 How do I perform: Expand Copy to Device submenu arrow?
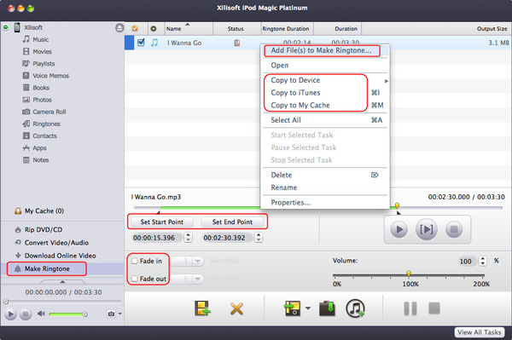(x=387, y=81)
